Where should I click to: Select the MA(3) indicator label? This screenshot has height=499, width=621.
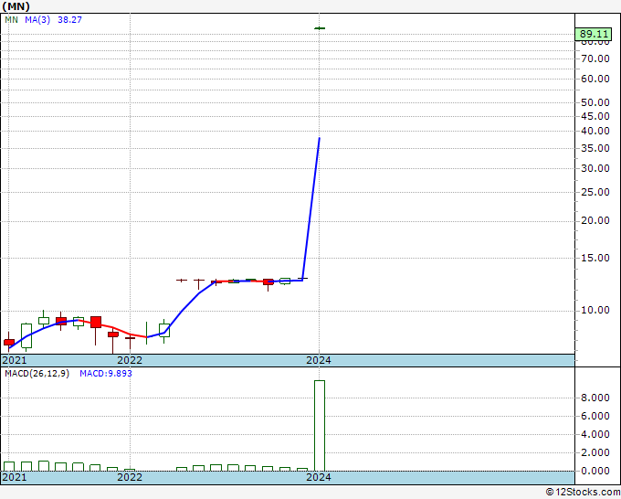pyautogui.click(x=37, y=19)
